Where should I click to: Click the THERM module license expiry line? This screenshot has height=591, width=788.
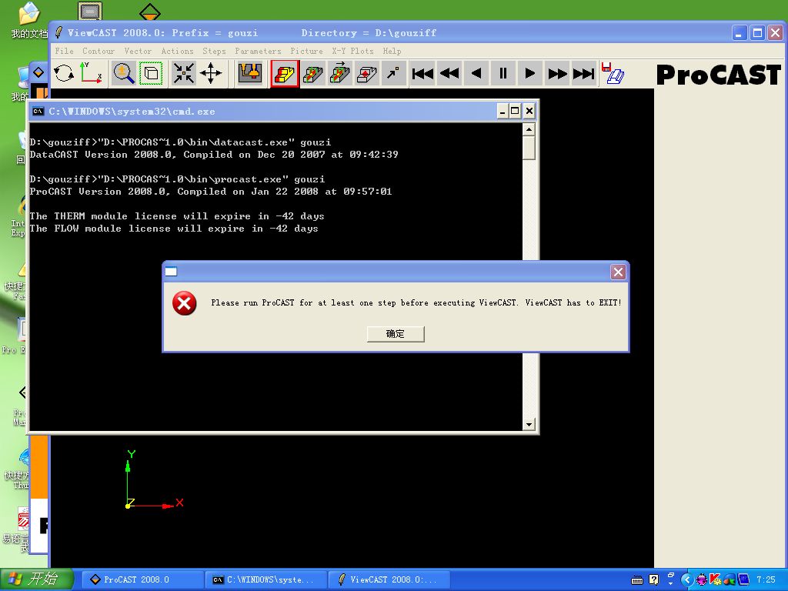[x=177, y=216]
